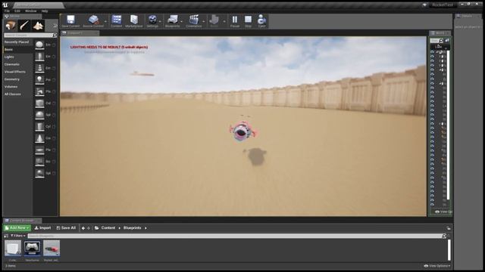Open the Build options dropdown arrow
Image resolution: width=485 pixels, height=272 pixels.
point(224,22)
